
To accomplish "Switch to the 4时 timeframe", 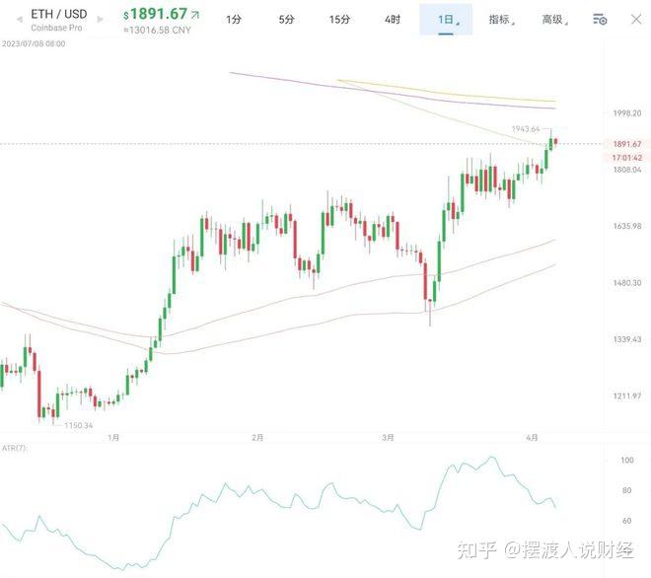I will tap(393, 19).
